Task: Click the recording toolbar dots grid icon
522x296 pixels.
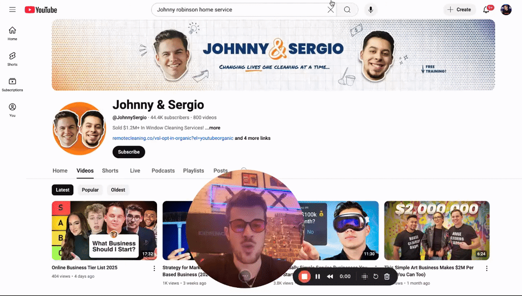Action: click(x=364, y=276)
